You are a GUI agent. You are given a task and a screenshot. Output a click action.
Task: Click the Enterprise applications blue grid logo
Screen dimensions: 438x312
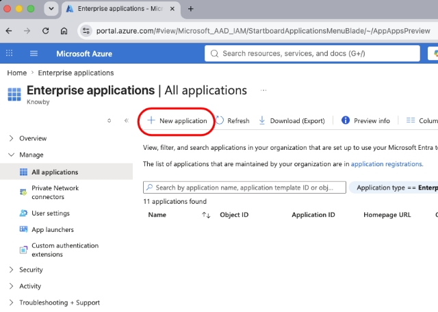click(14, 94)
